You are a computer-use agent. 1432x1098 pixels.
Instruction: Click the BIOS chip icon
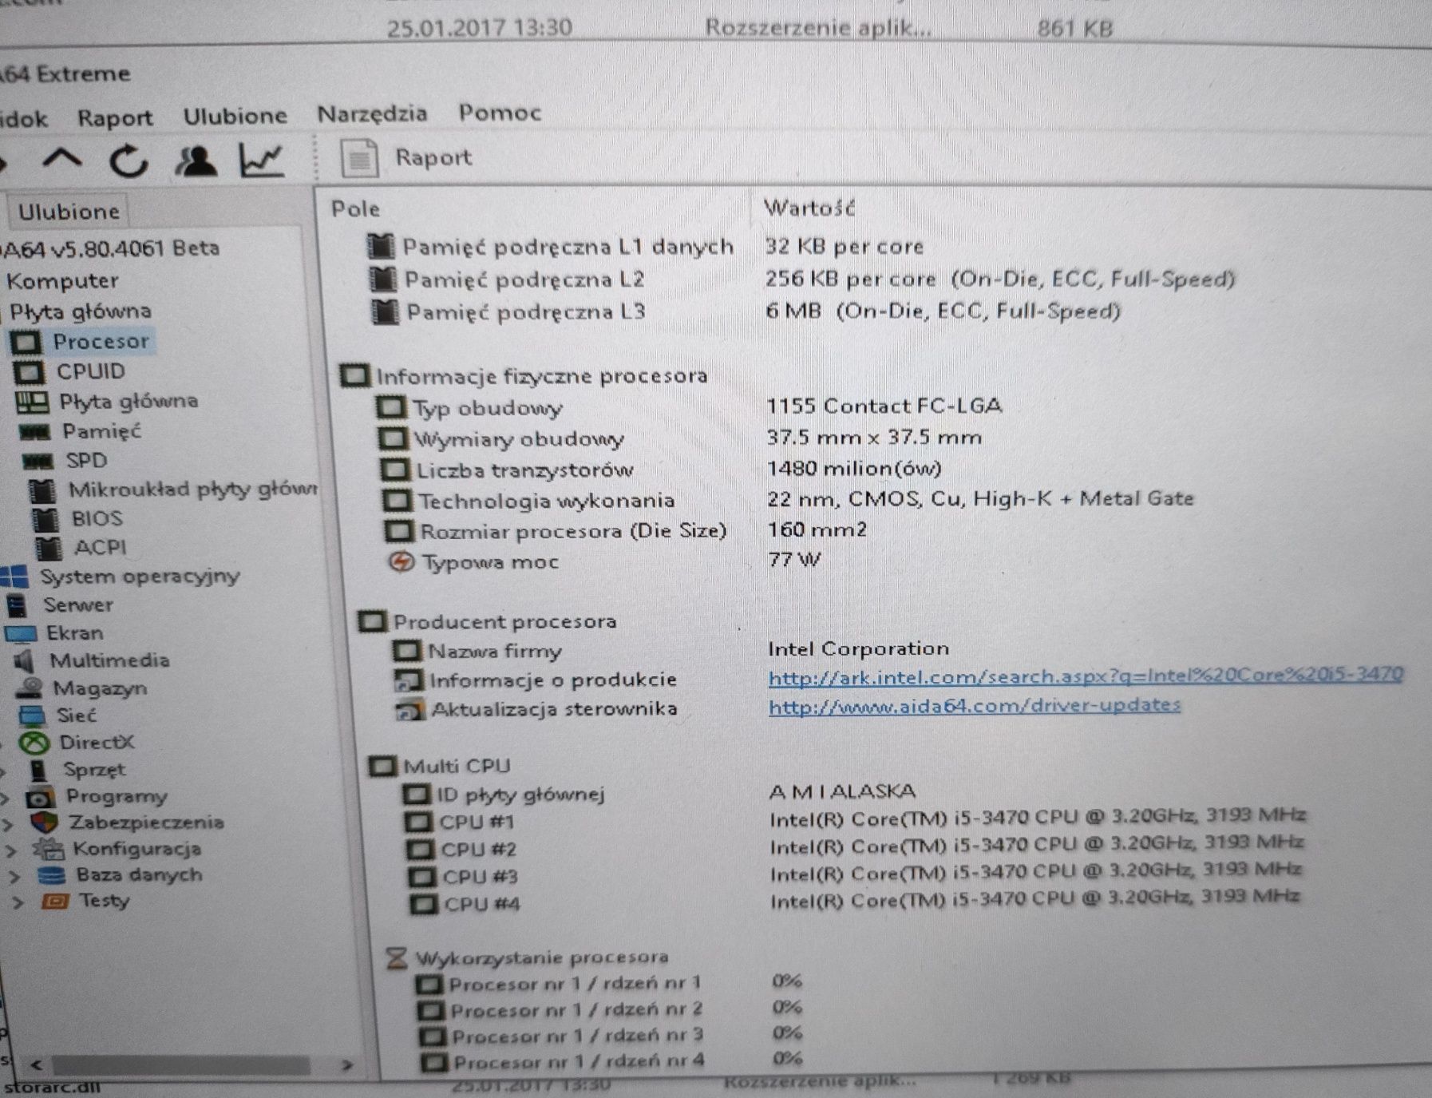click(45, 519)
